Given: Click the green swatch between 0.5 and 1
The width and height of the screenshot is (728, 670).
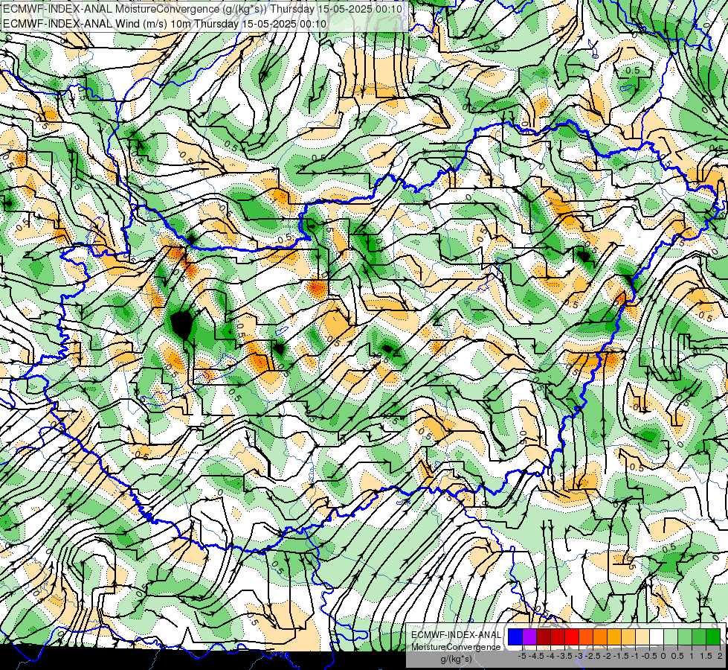Looking at the screenshot, I should (685, 636).
